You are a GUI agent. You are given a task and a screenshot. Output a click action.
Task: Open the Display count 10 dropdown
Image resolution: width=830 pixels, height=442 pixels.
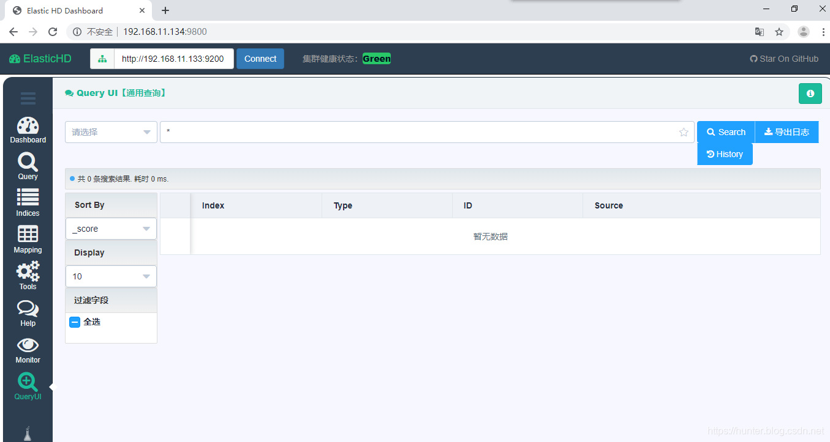[x=111, y=276]
